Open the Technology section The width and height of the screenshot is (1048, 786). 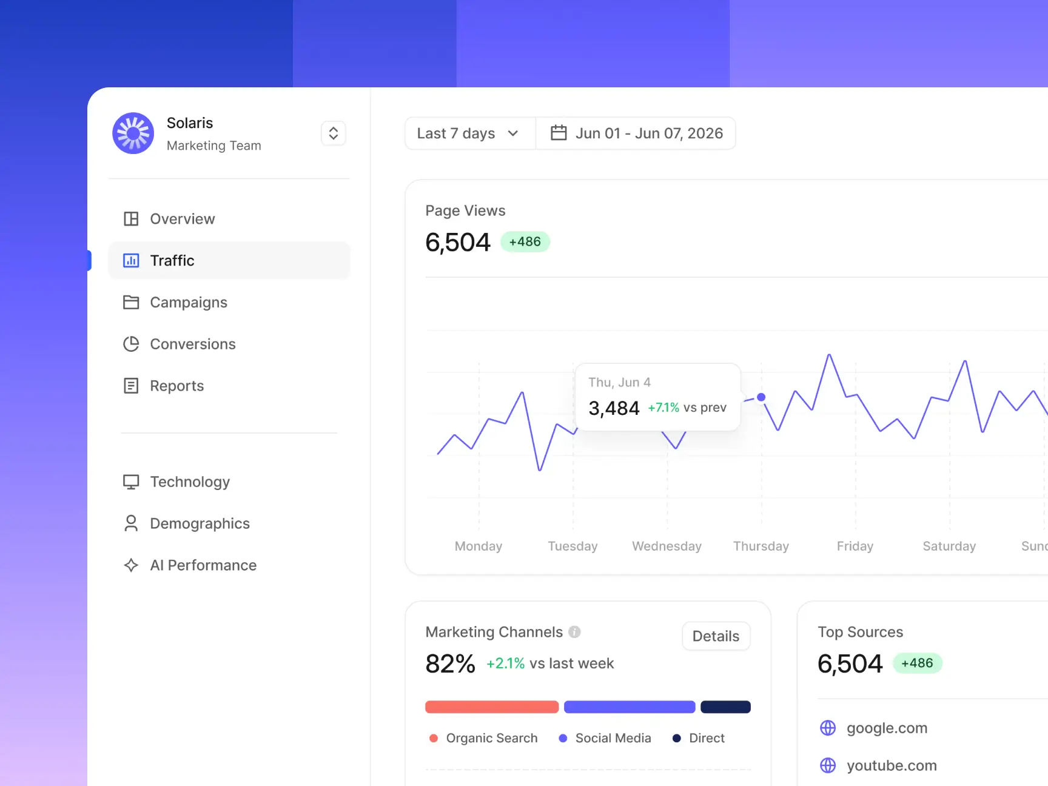pyautogui.click(x=229, y=482)
